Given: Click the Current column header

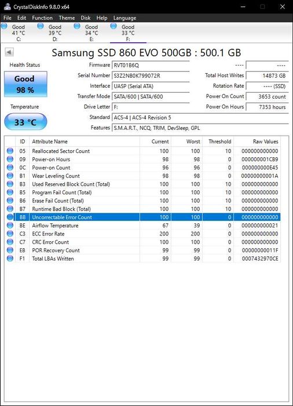Looking at the screenshot, I should click(155, 142).
